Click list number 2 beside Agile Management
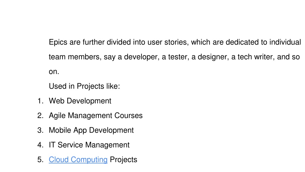This screenshot has width=305, height=172. (x=40, y=116)
